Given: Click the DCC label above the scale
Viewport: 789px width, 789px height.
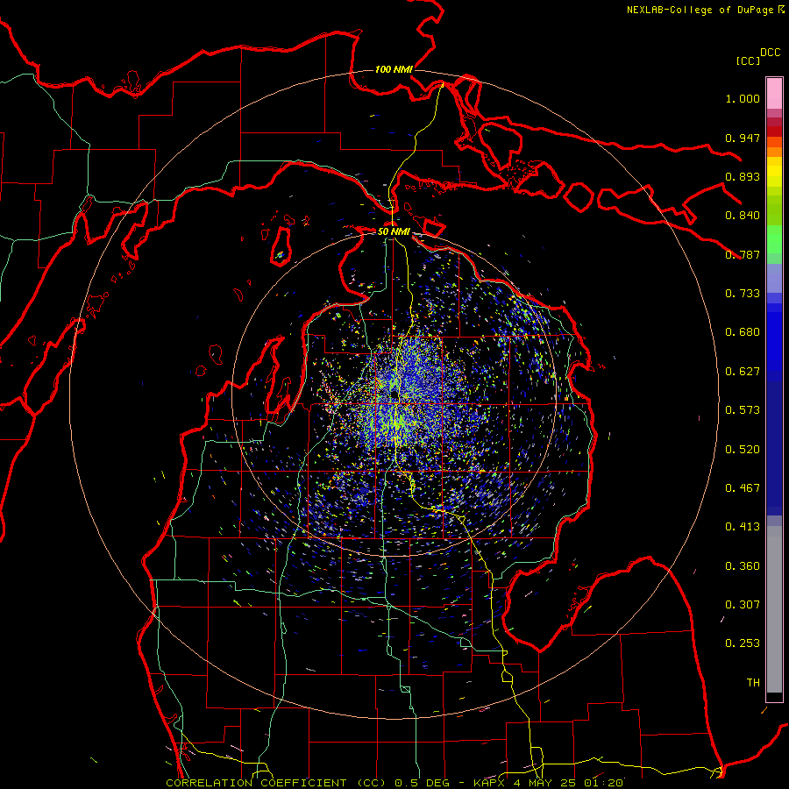Looking at the screenshot, I should point(770,53).
